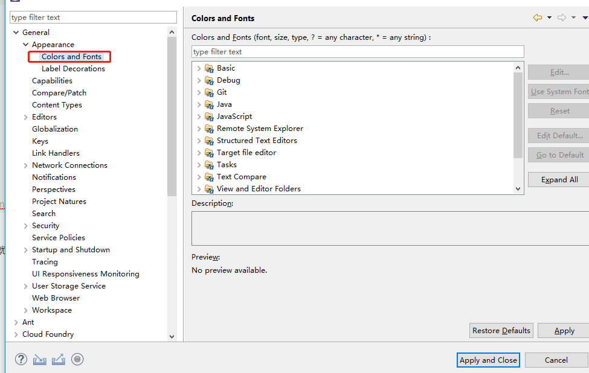Screen dimensions: 589x373
Task: Click the Text Compare folder icon
Action: tap(209, 177)
